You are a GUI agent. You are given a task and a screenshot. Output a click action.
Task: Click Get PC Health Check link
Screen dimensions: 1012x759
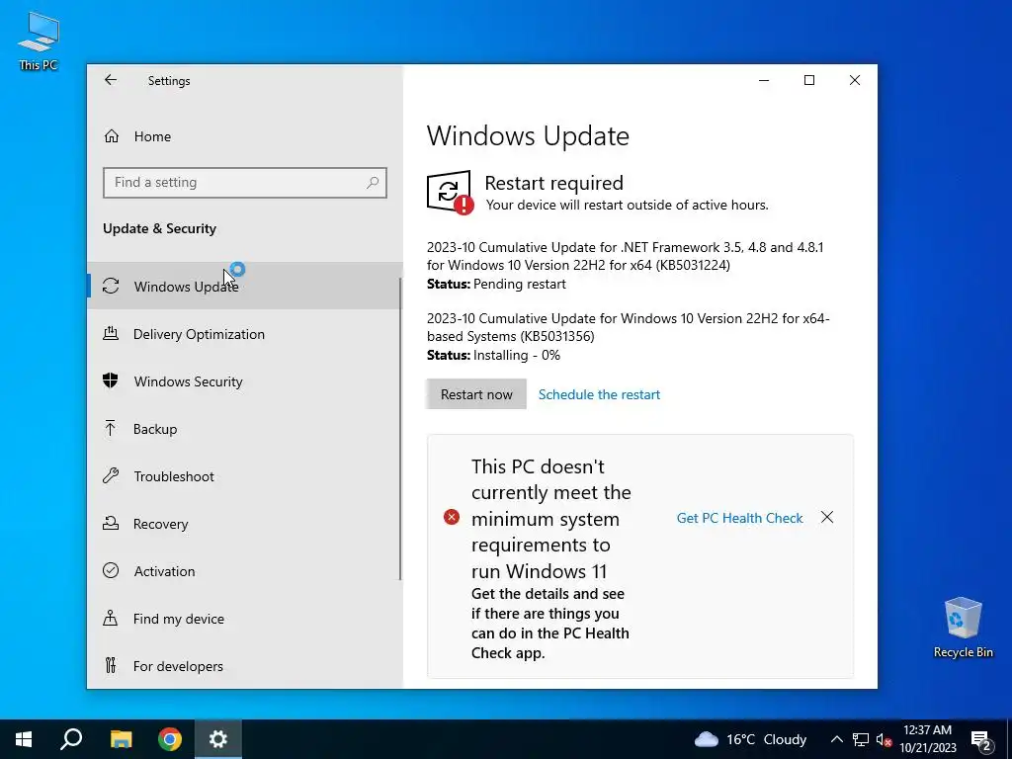tap(739, 518)
